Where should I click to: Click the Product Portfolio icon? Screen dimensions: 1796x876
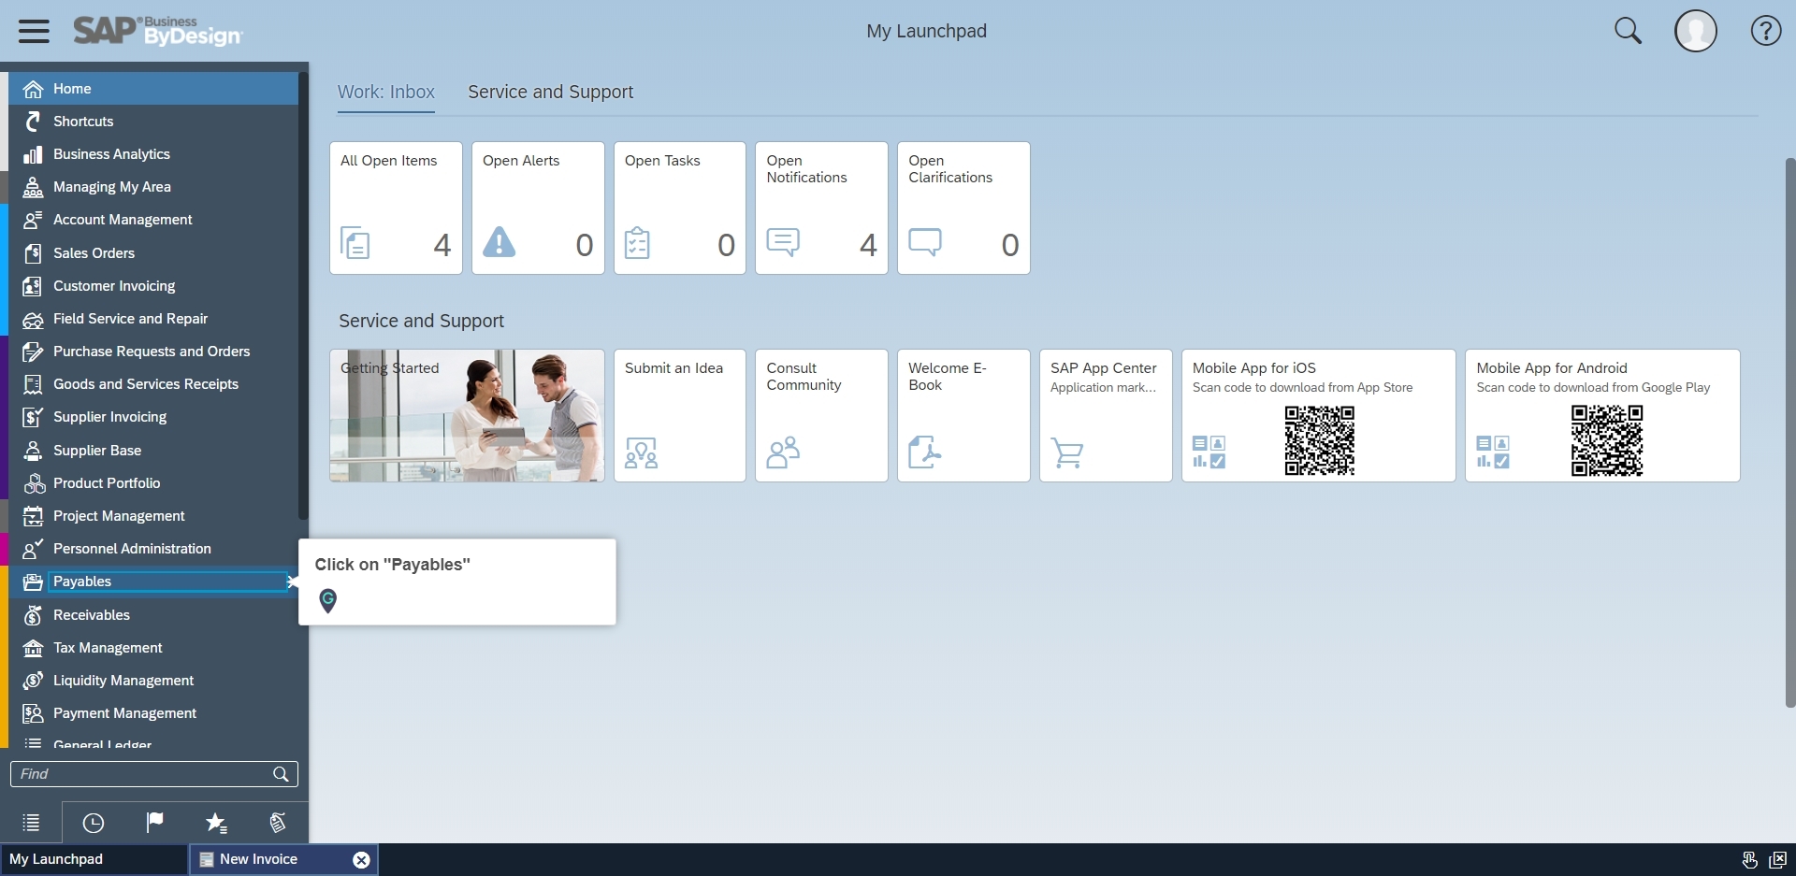point(33,483)
